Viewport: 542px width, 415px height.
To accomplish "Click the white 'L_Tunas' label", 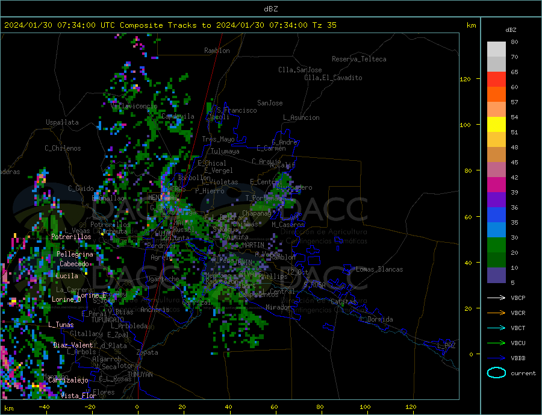I will pyautogui.click(x=61, y=325).
